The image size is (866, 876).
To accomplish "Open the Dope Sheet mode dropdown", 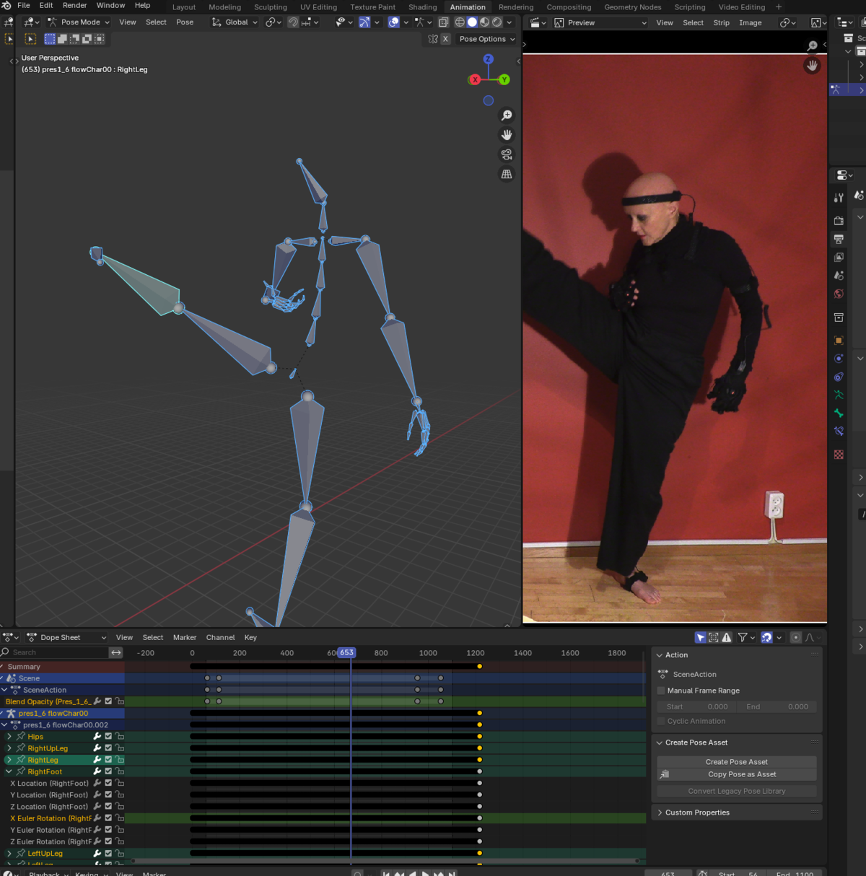I will [66, 637].
